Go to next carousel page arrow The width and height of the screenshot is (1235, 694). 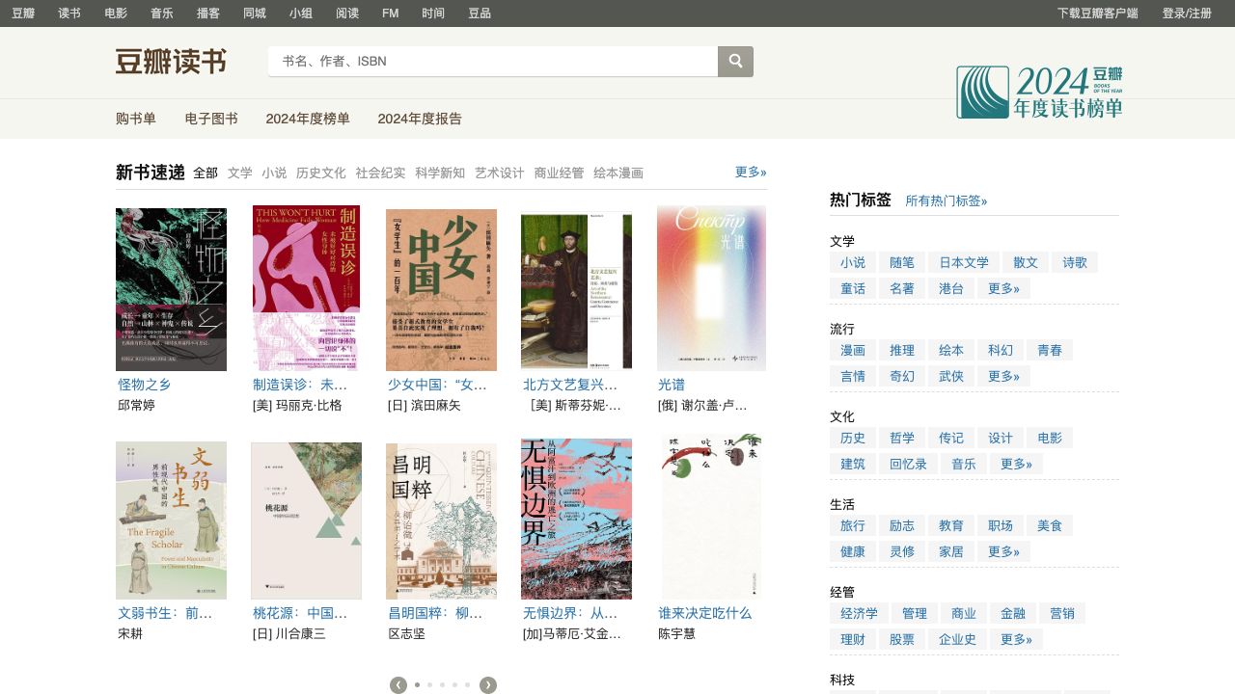tap(488, 685)
